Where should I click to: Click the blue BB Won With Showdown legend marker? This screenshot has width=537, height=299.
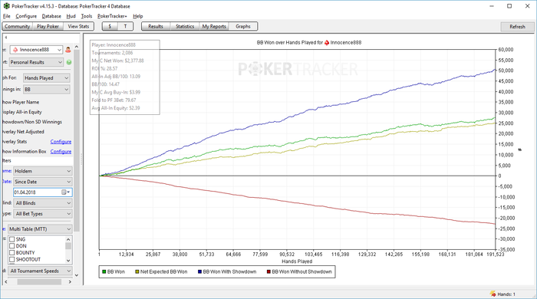[199, 272]
